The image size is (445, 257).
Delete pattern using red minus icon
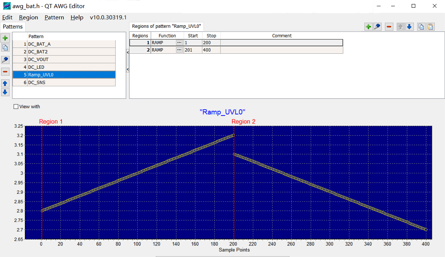click(x=5, y=71)
